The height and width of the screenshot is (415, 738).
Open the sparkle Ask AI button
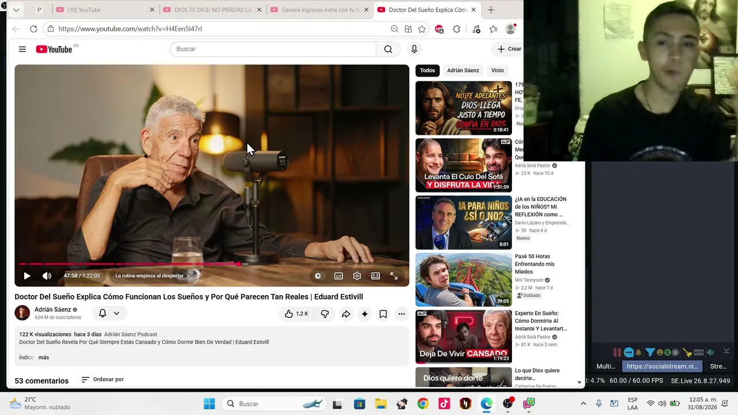pyautogui.click(x=364, y=314)
